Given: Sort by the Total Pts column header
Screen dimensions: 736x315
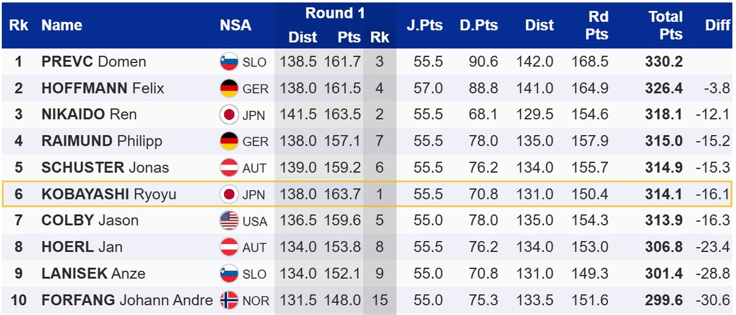Looking at the screenshot, I should tap(665, 26).
